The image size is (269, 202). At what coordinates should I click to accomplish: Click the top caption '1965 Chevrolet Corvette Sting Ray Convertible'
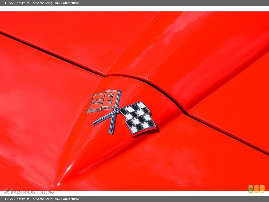click(42, 3)
